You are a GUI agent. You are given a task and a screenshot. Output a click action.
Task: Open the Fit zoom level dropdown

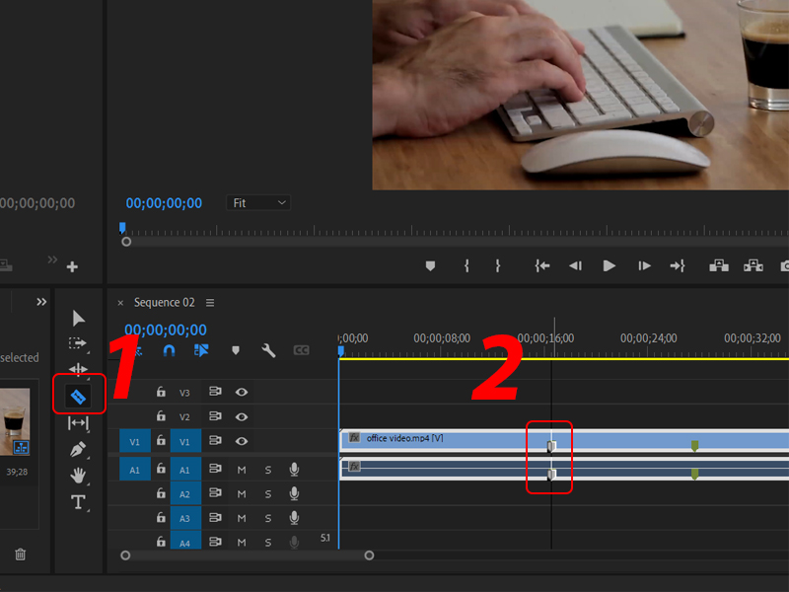(258, 203)
